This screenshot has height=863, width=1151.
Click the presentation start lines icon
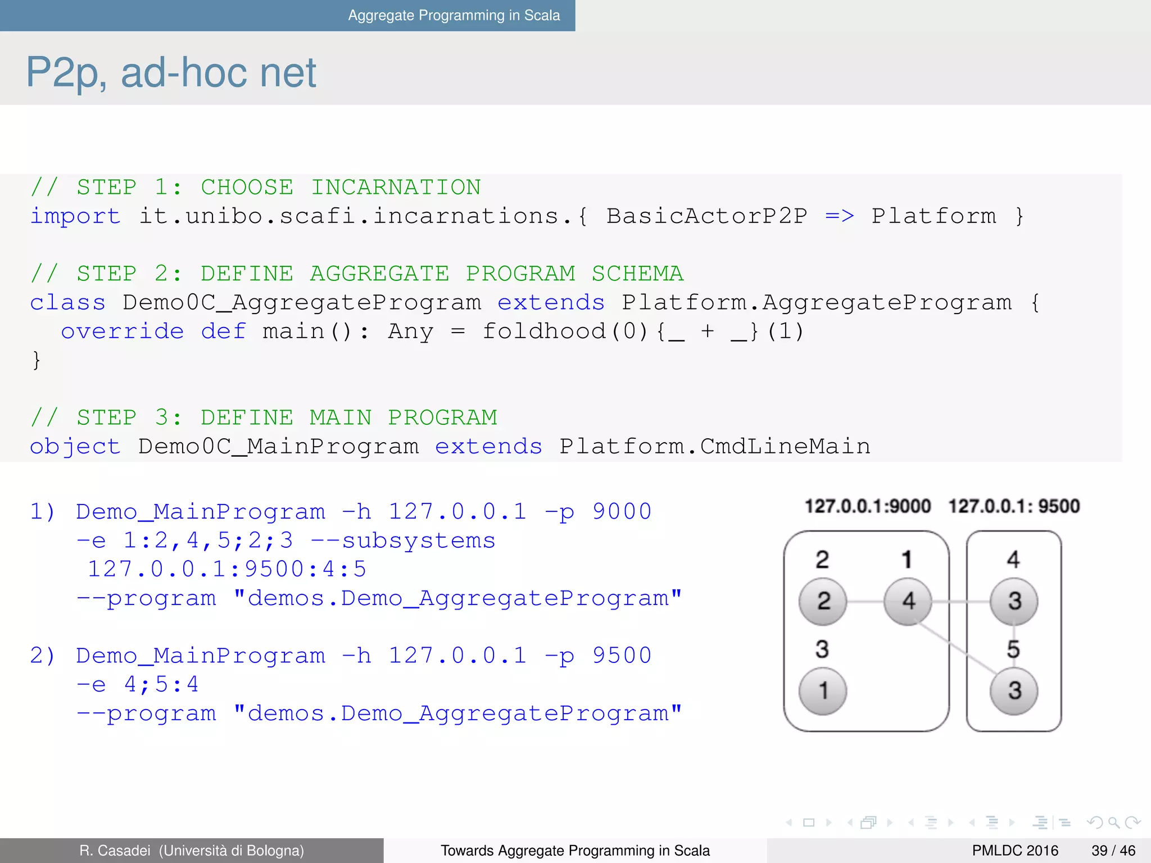[x=1040, y=823]
